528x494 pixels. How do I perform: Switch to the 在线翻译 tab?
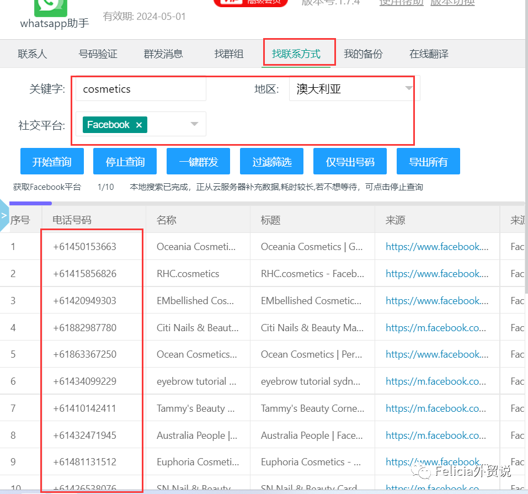(x=429, y=54)
